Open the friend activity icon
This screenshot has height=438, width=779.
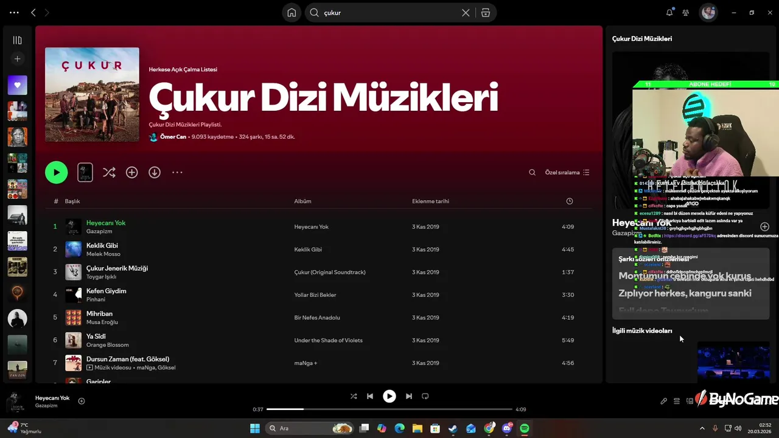click(686, 12)
